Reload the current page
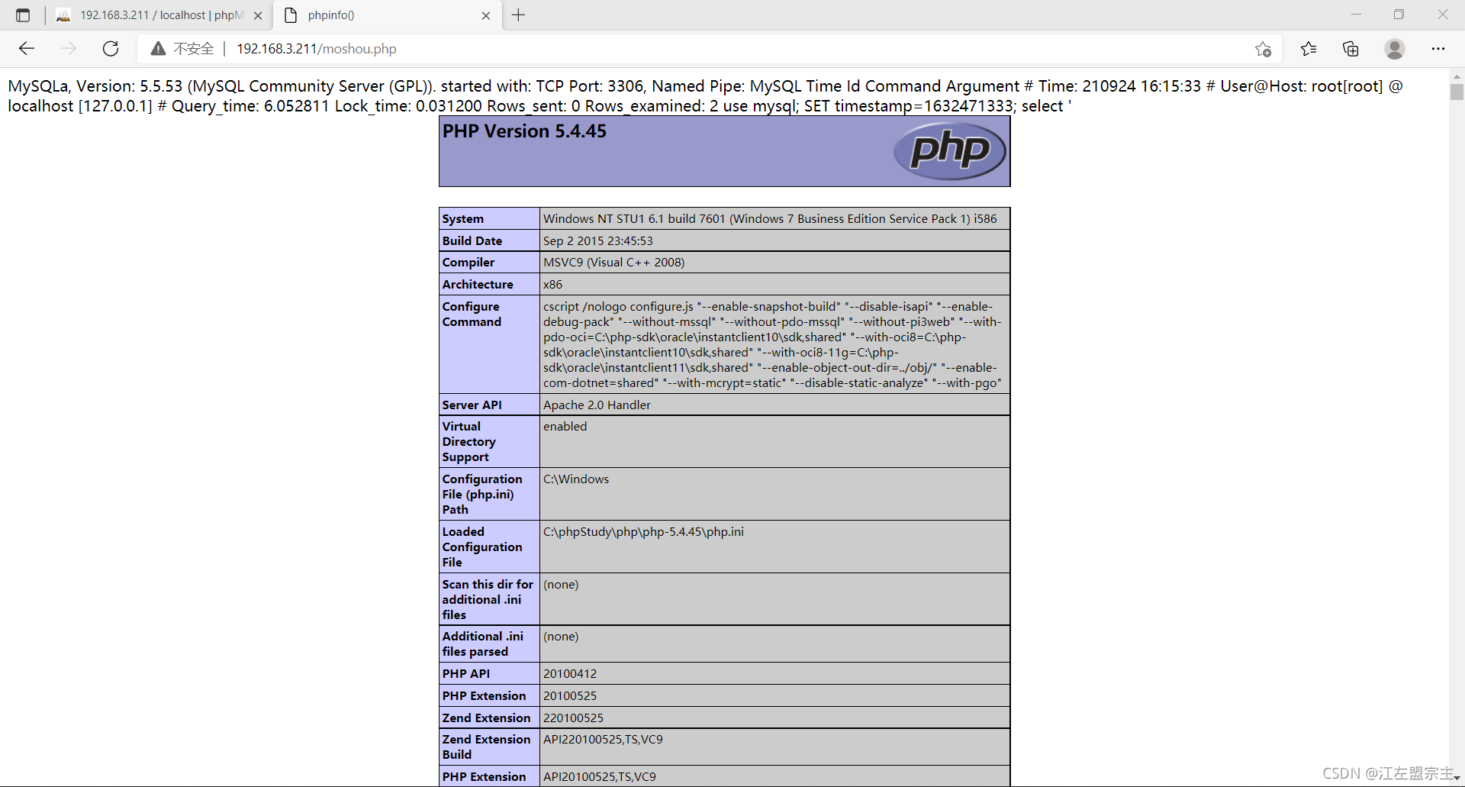 [x=111, y=49]
